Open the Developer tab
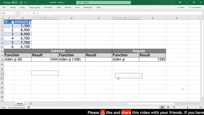The width and height of the screenshot is (204, 115). tap(88, 7)
